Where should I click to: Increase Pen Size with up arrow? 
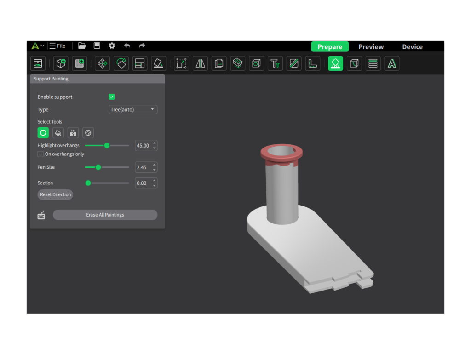click(x=155, y=165)
